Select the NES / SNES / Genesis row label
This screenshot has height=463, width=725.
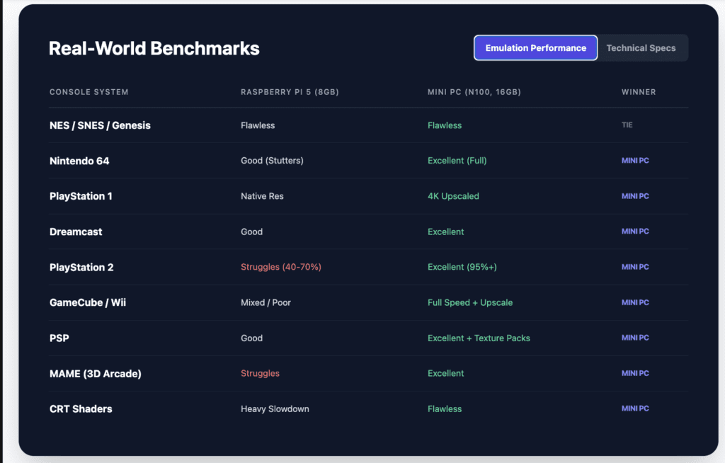[x=100, y=125]
